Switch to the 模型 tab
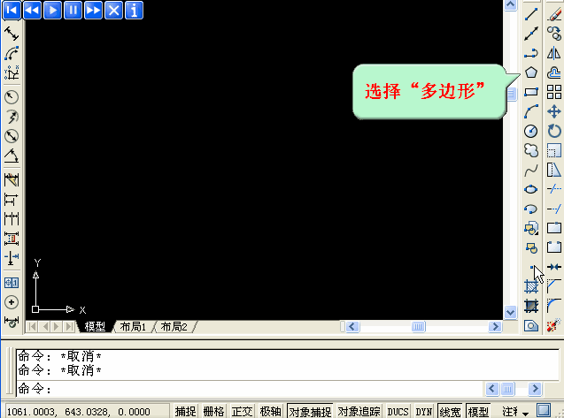The width and height of the screenshot is (564, 418). click(x=95, y=326)
